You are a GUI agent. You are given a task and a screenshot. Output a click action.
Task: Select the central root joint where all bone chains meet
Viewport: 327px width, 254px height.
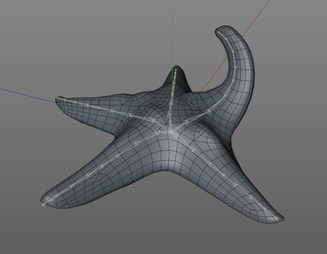pos(171,132)
